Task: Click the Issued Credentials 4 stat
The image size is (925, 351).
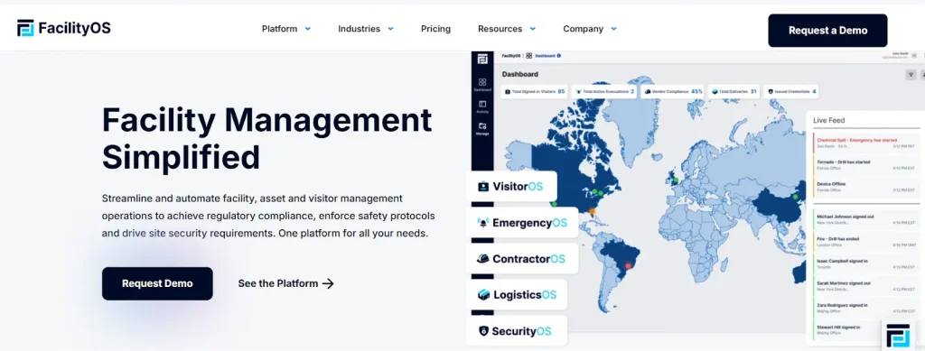Action: [790, 92]
